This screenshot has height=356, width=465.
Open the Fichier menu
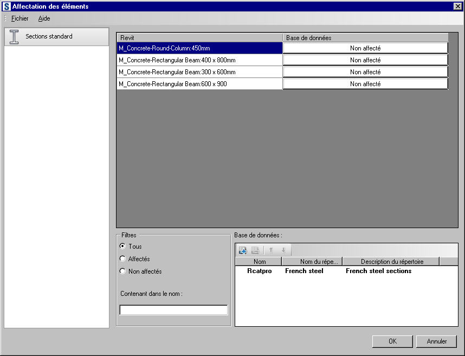point(20,18)
